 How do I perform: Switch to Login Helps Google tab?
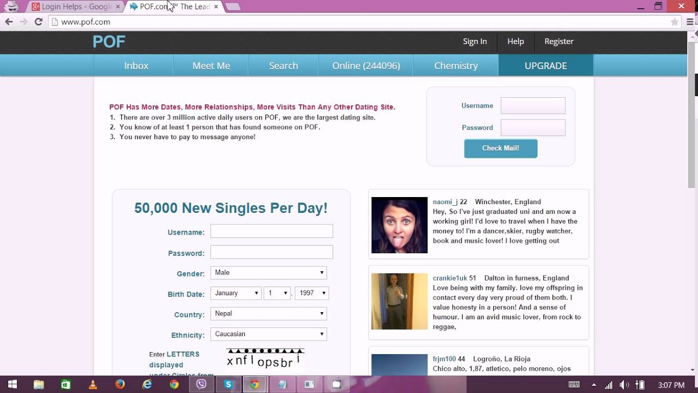click(x=75, y=7)
